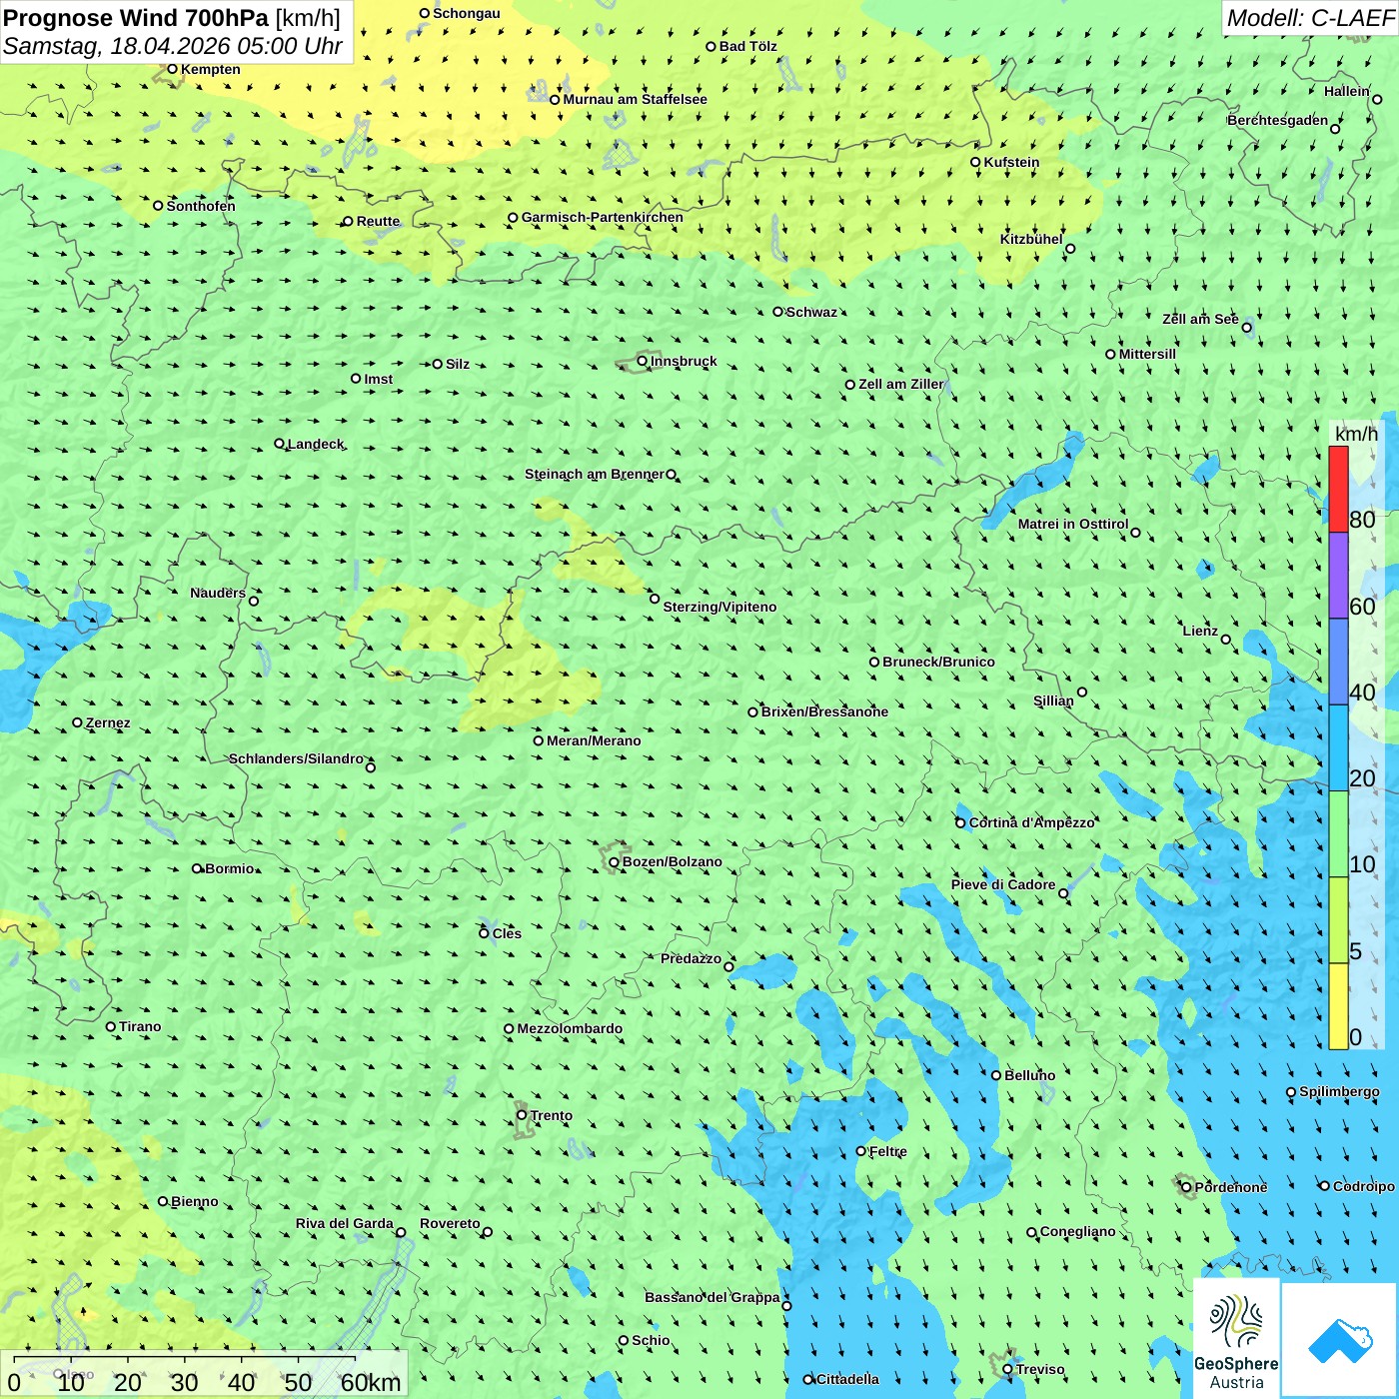Click the Innsbruck city marker

pos(643,361)
